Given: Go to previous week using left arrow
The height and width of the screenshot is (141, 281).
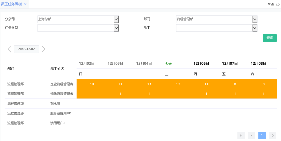Looking at the screenshot, I should tap(10, 49).
